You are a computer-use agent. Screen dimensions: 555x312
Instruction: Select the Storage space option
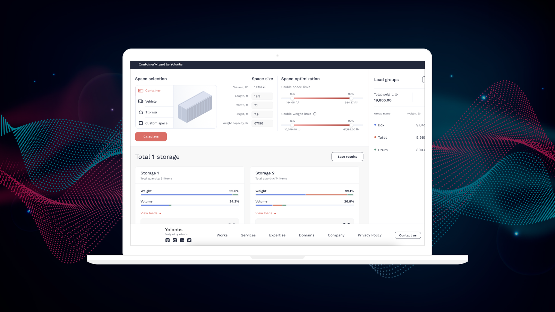pyautogui.click(x=151, y=112)
